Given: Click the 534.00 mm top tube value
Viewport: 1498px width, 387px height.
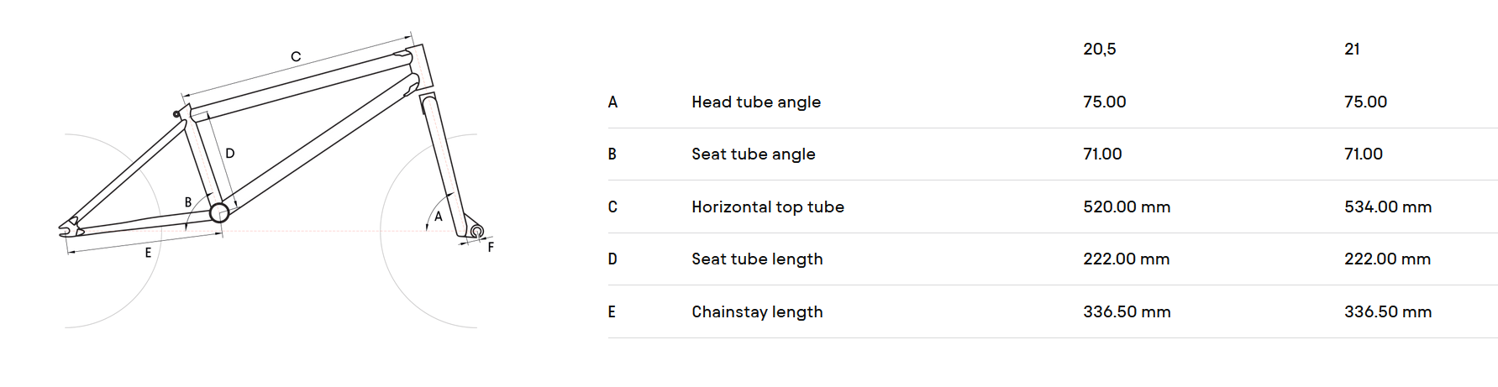Looking at the screenshot, I should pyautogui.click(x=1388, y=207).
